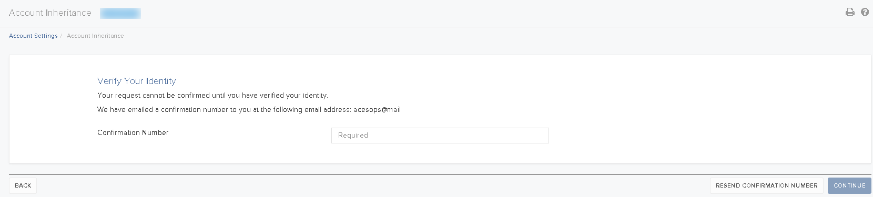Click the printer icon in the header
Viewport: 873px width, 197px height.
850,12
